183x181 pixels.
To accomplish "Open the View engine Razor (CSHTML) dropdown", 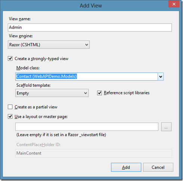I will [x=49, y=45].
